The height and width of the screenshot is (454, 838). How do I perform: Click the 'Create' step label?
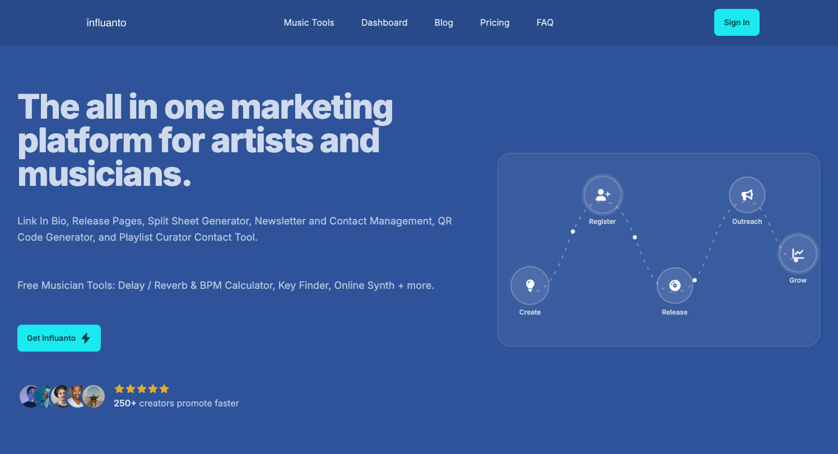click(530, 312)
